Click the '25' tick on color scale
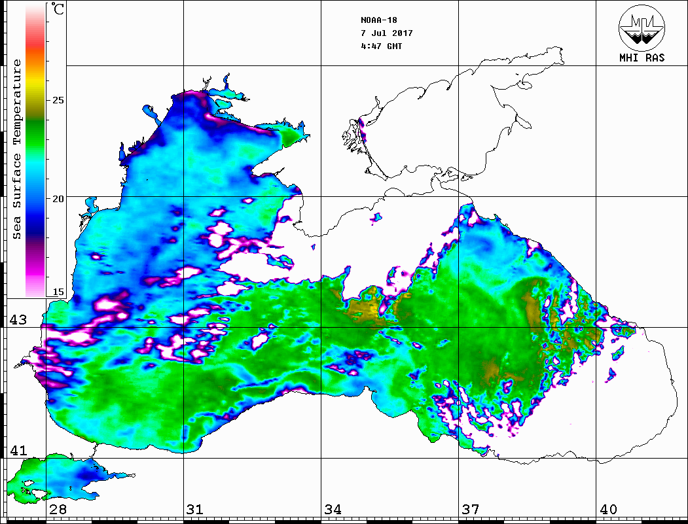The width and height of the screenshot is (688, 524). click(x=58, y=100)
